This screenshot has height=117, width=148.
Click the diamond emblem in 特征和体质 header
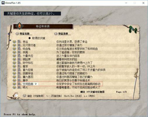click(20, 26)
